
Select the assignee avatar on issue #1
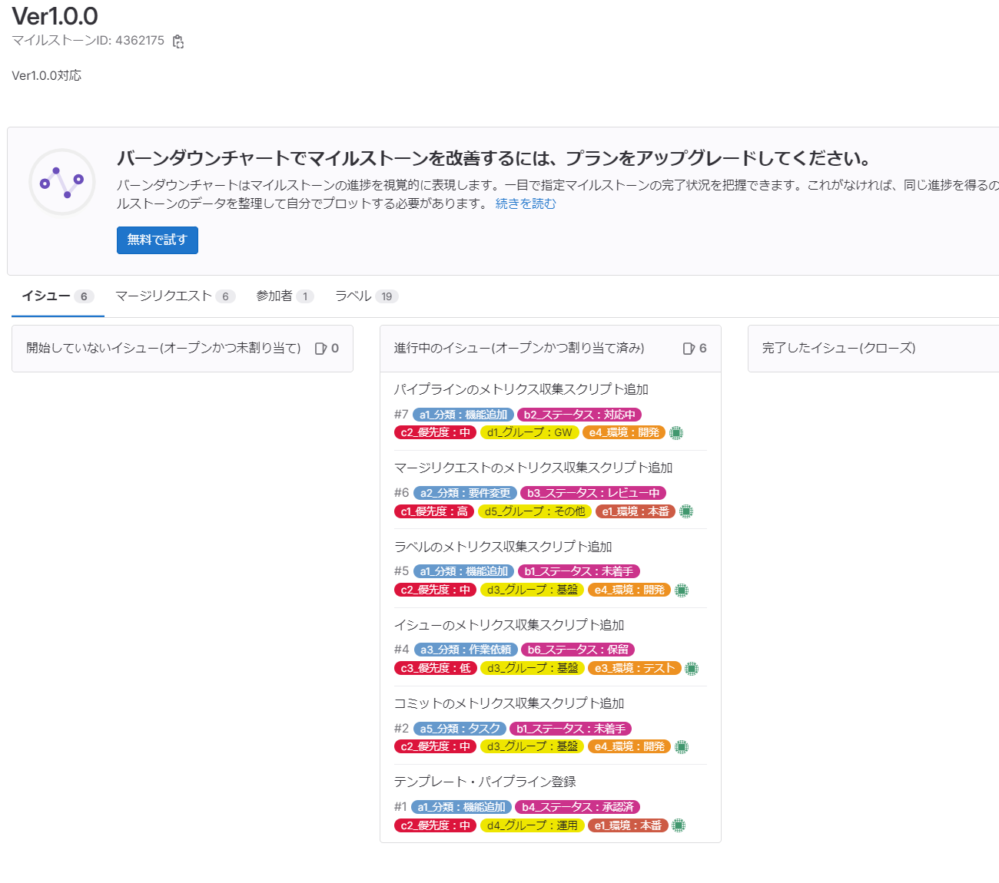(x=678, y=825)
